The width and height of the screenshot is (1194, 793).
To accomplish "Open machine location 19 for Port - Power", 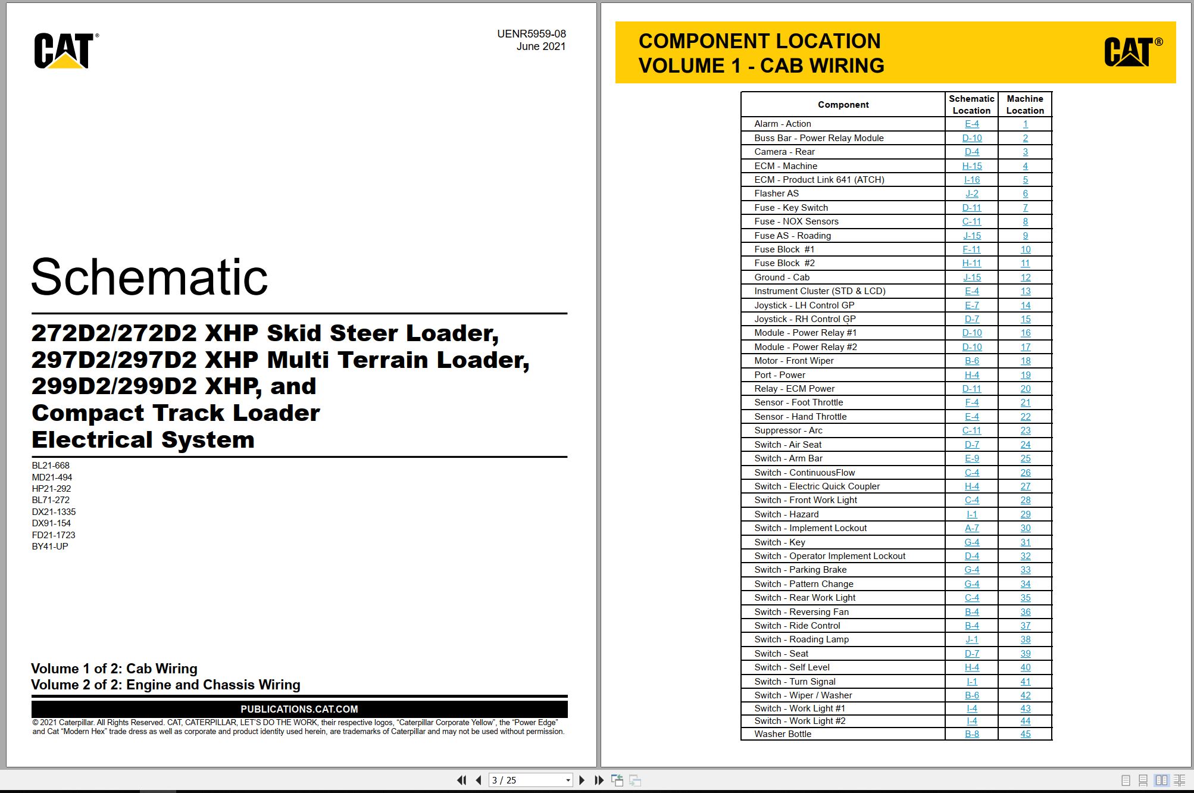I will pos(1025,375).
